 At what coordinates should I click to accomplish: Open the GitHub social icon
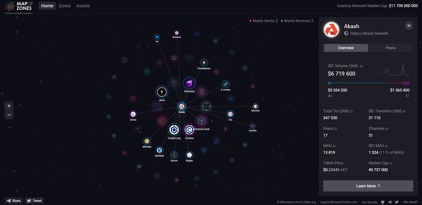tap(383, 202)
